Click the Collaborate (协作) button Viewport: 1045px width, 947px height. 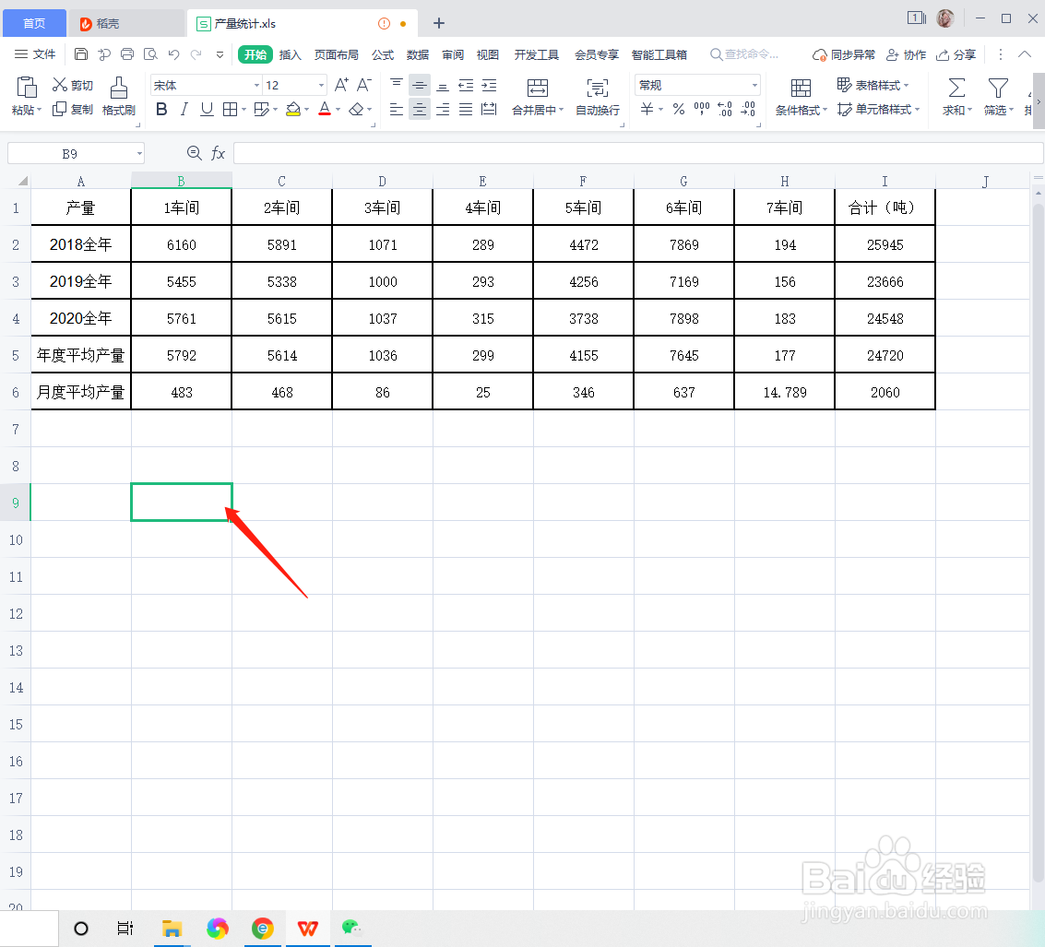[x=906, y=54]
